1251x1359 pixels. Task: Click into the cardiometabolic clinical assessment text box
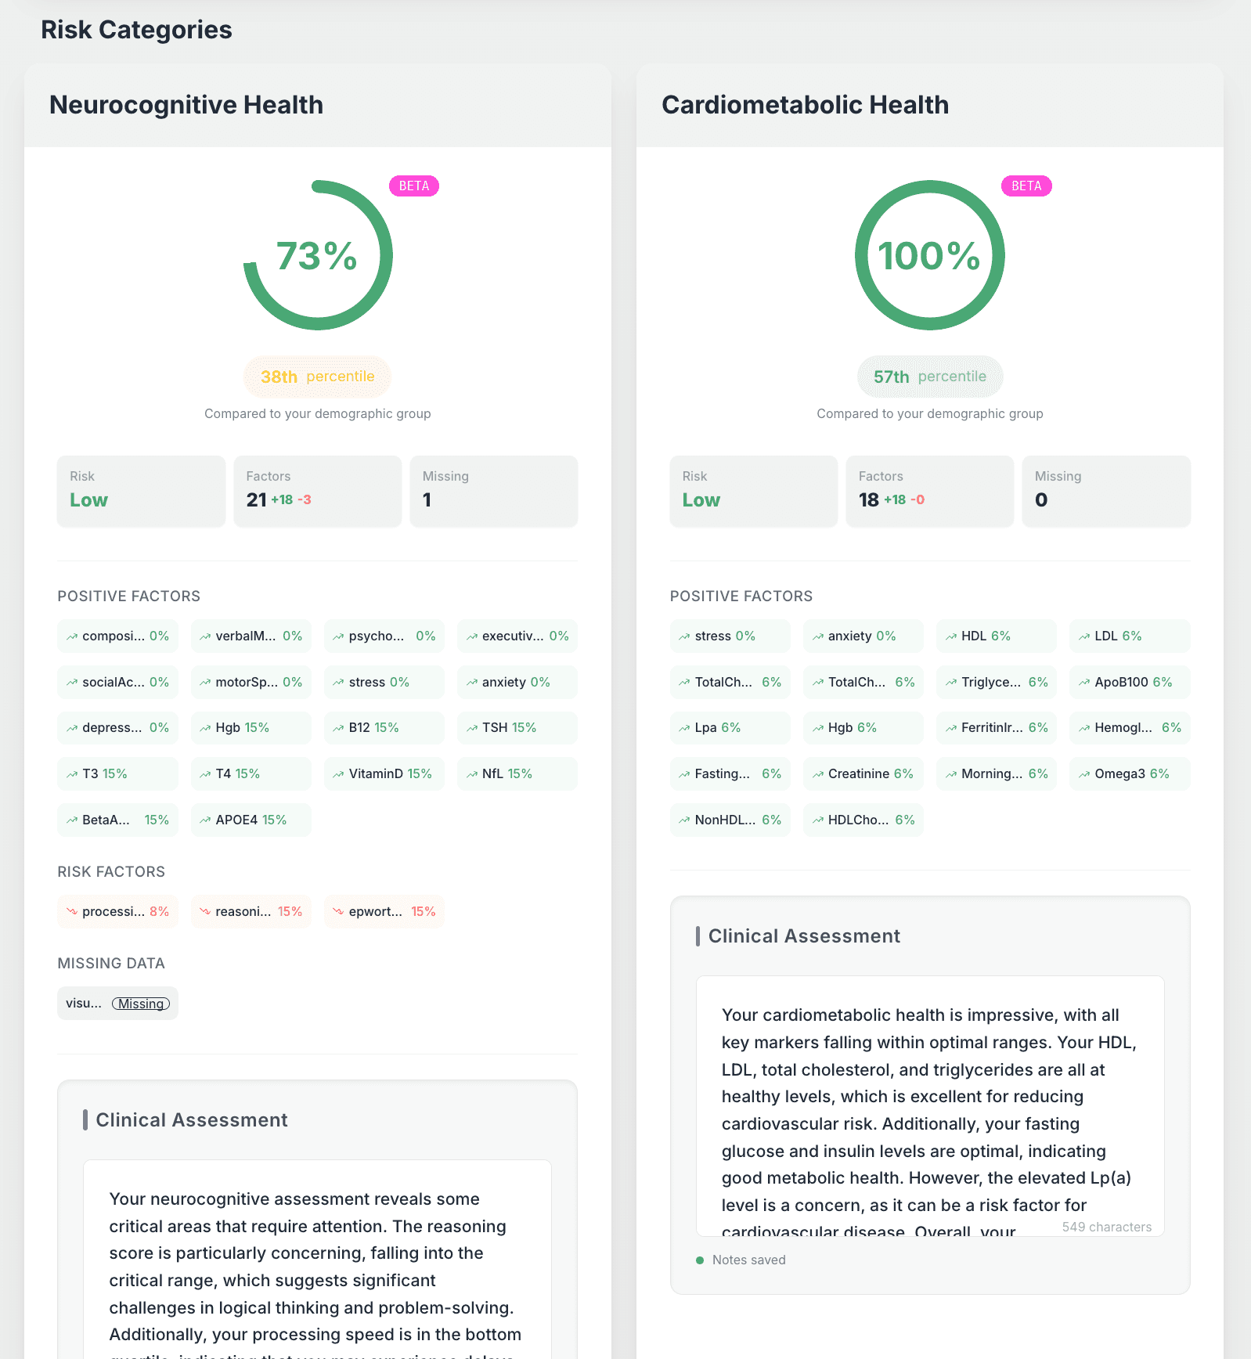930,1106
